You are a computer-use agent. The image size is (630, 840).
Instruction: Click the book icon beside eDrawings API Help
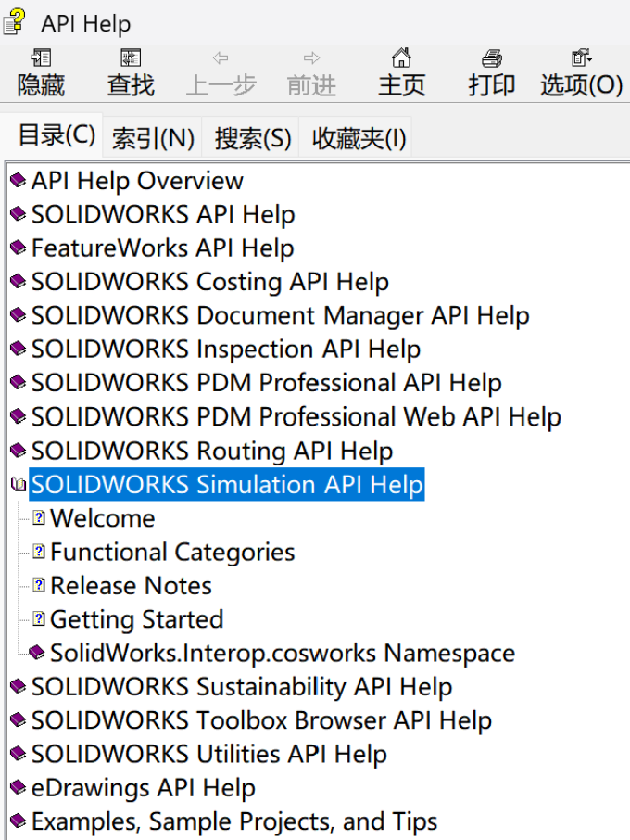pos(18,788)
